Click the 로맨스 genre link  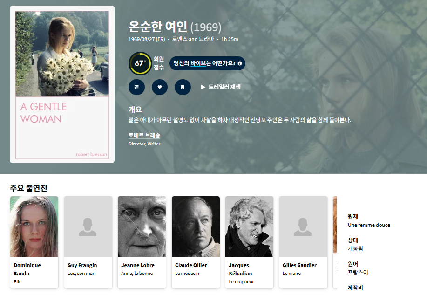click(x=180, y=39)
